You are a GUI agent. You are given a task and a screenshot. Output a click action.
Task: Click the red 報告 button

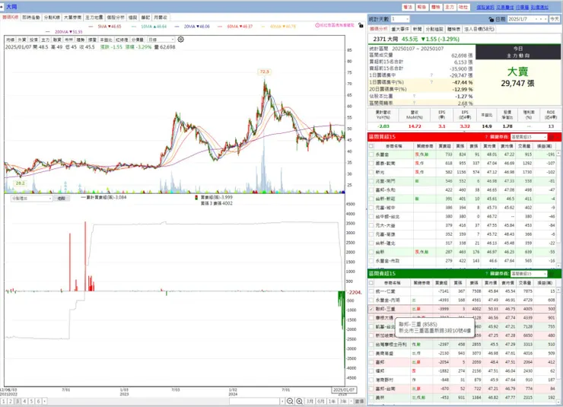[422, 7]
